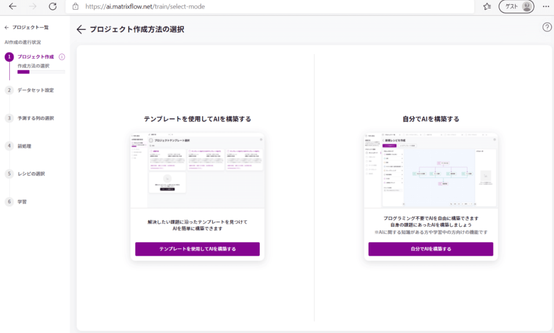The image size is (554, 333).
Task: Open the browser three-dot settings menu
Action: pyautogui.click(x=545, y=6)
